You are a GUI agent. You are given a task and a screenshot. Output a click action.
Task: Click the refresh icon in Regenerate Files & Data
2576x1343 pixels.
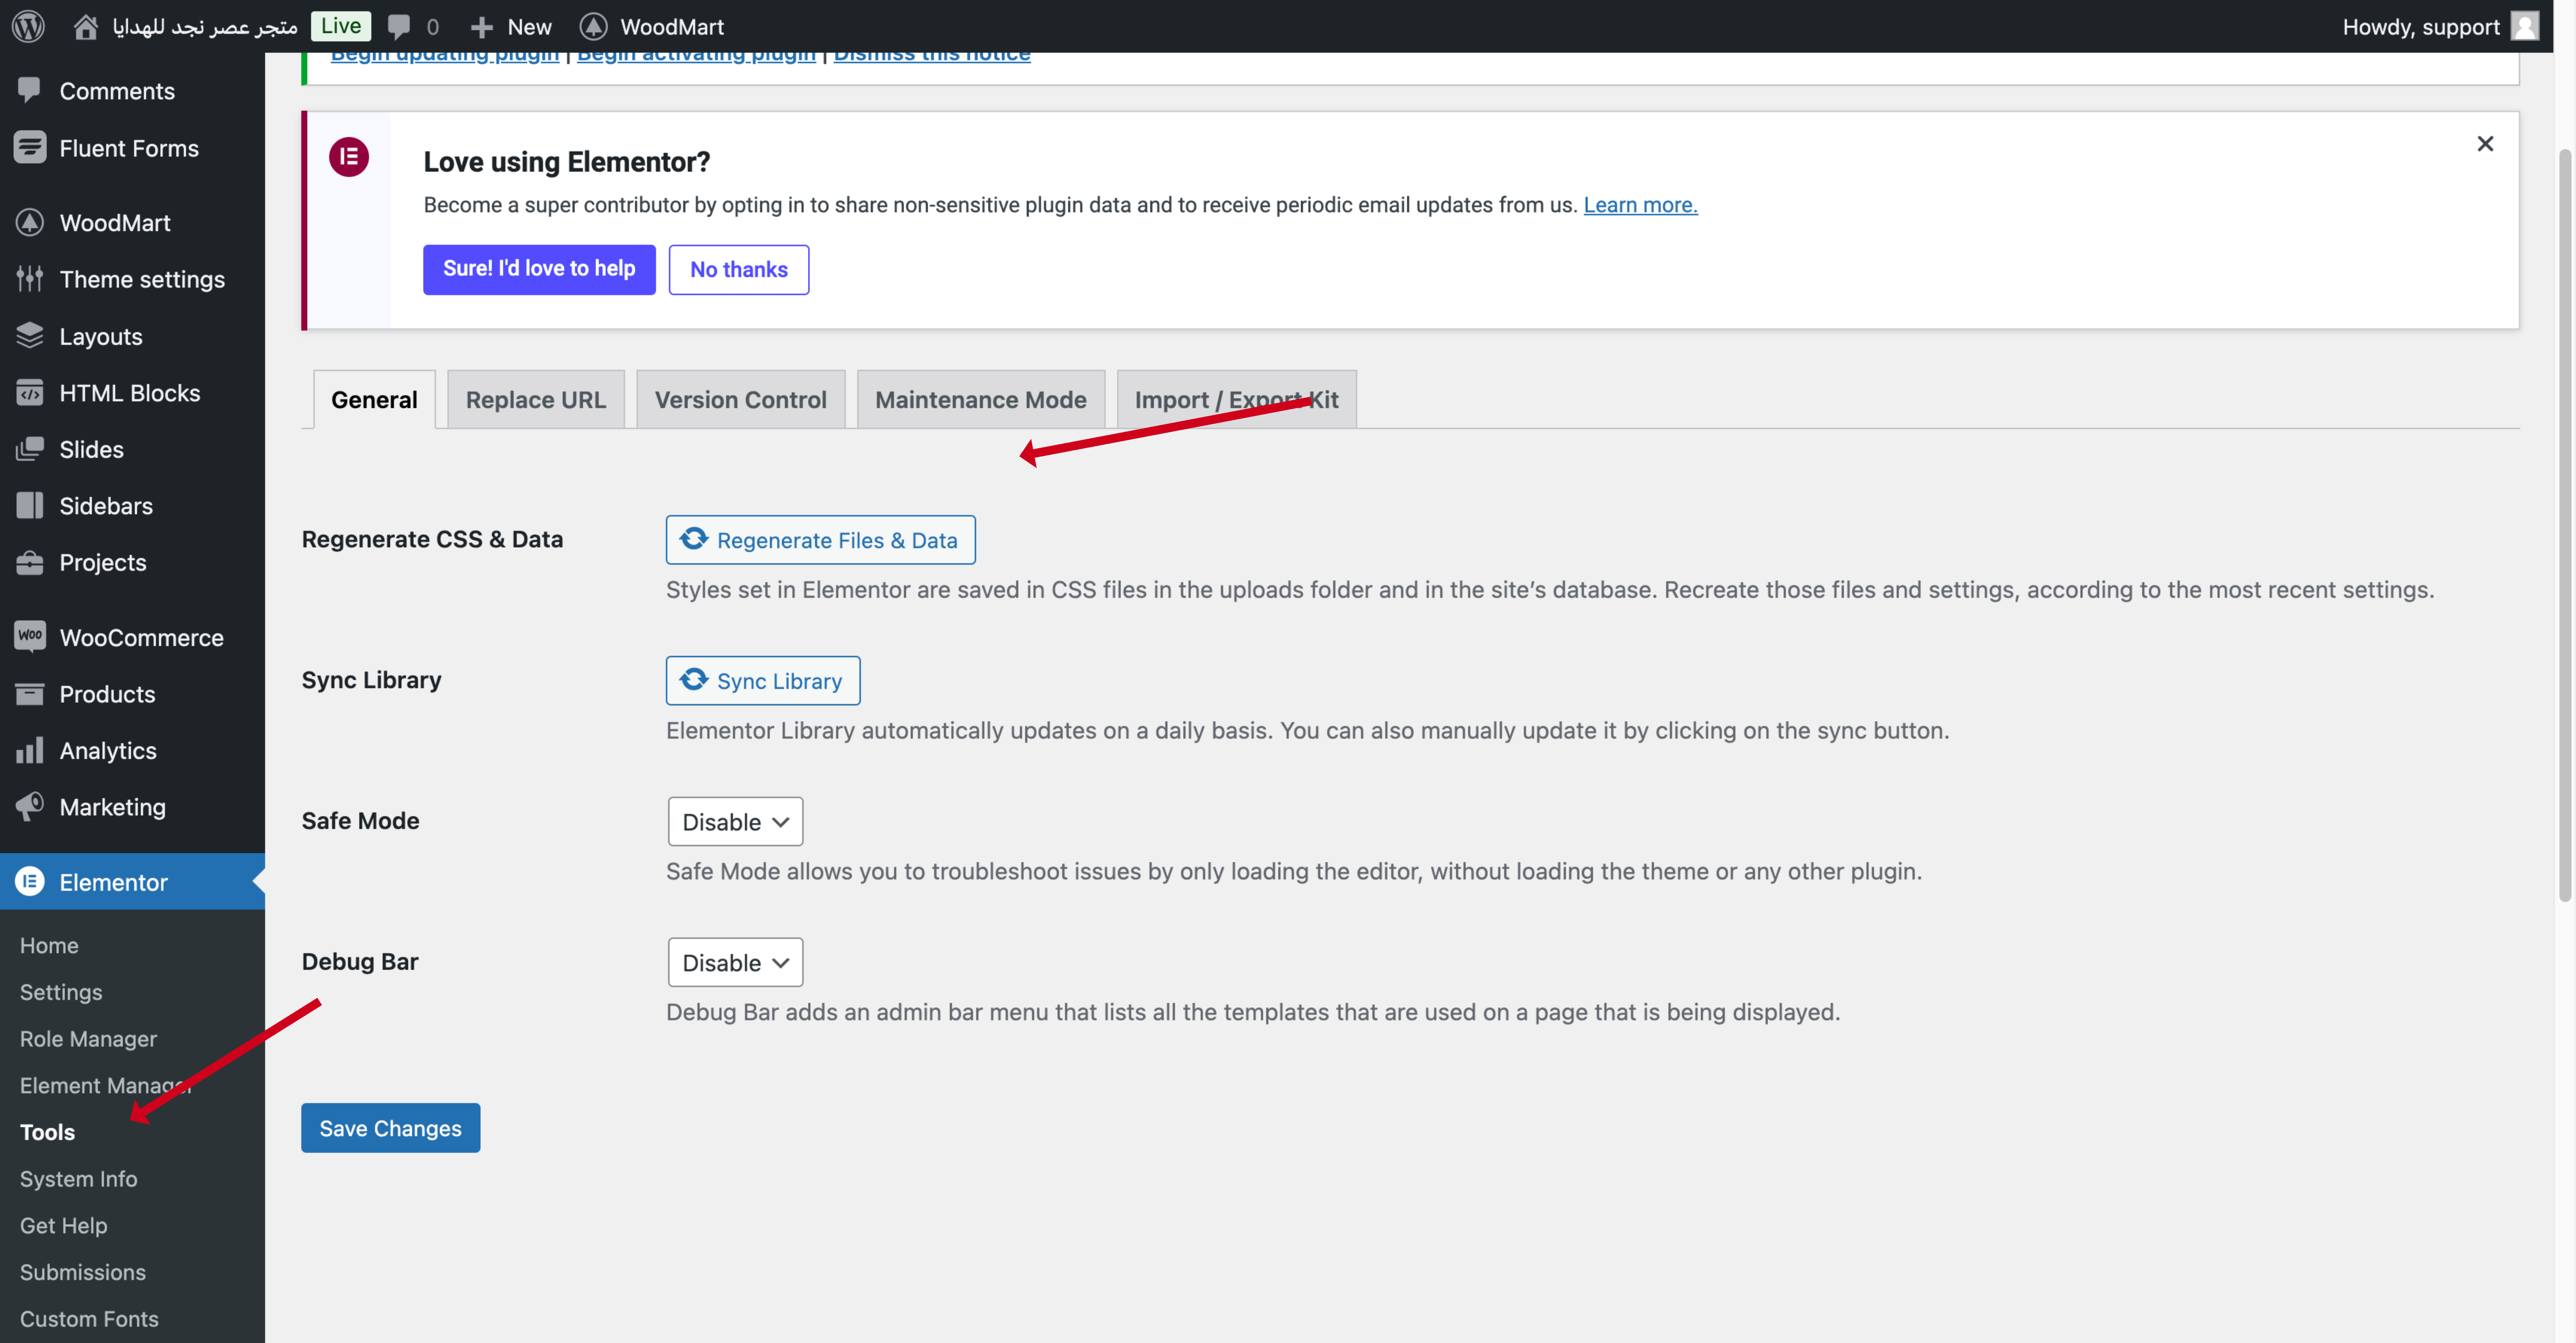(x=694, y=539)
